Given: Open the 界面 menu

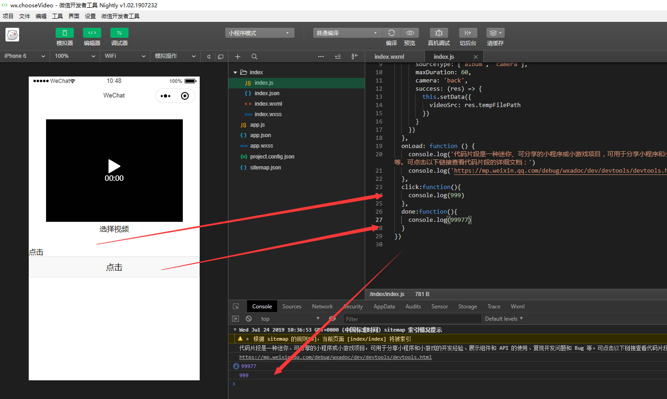Looking at the screenshot, I should pos(74,16).
